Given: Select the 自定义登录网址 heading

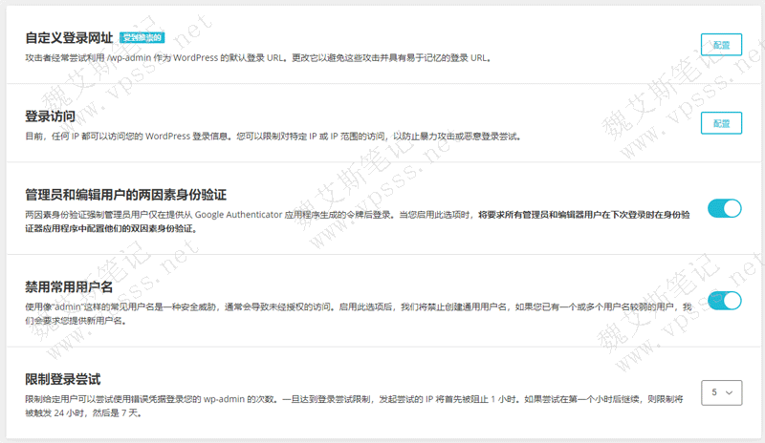Looking at the screenshot, I should pos(69,38).
